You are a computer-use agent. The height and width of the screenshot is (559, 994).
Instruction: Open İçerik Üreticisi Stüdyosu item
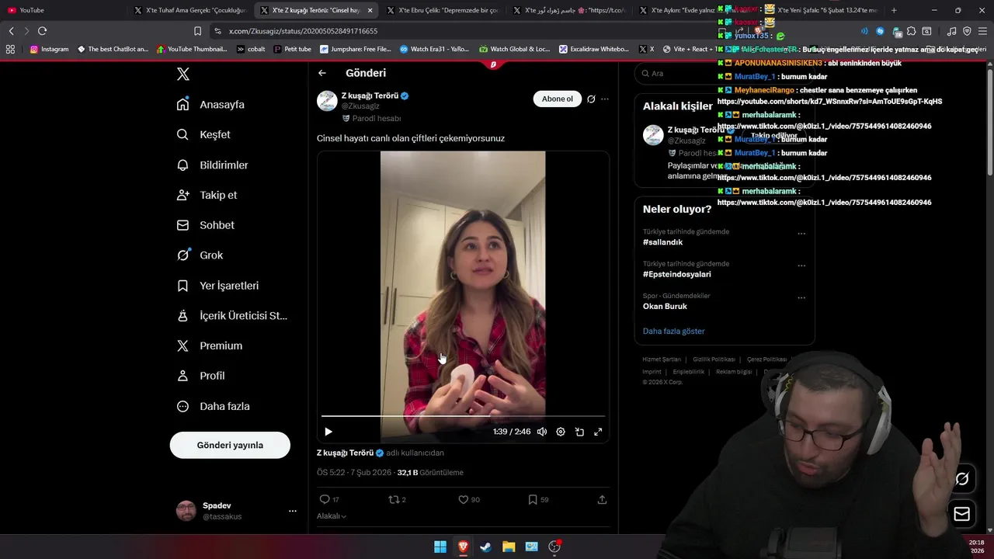[x=231, y=315]
